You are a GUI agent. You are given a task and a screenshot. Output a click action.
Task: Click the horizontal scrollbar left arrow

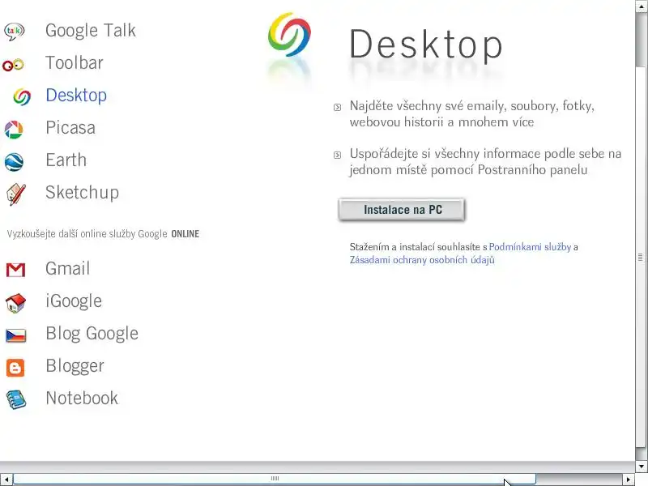click(x=6, y=480)
